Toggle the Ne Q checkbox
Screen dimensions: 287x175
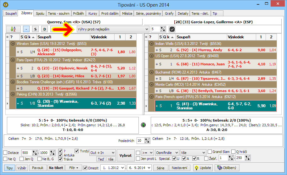[x=5, y=159]
